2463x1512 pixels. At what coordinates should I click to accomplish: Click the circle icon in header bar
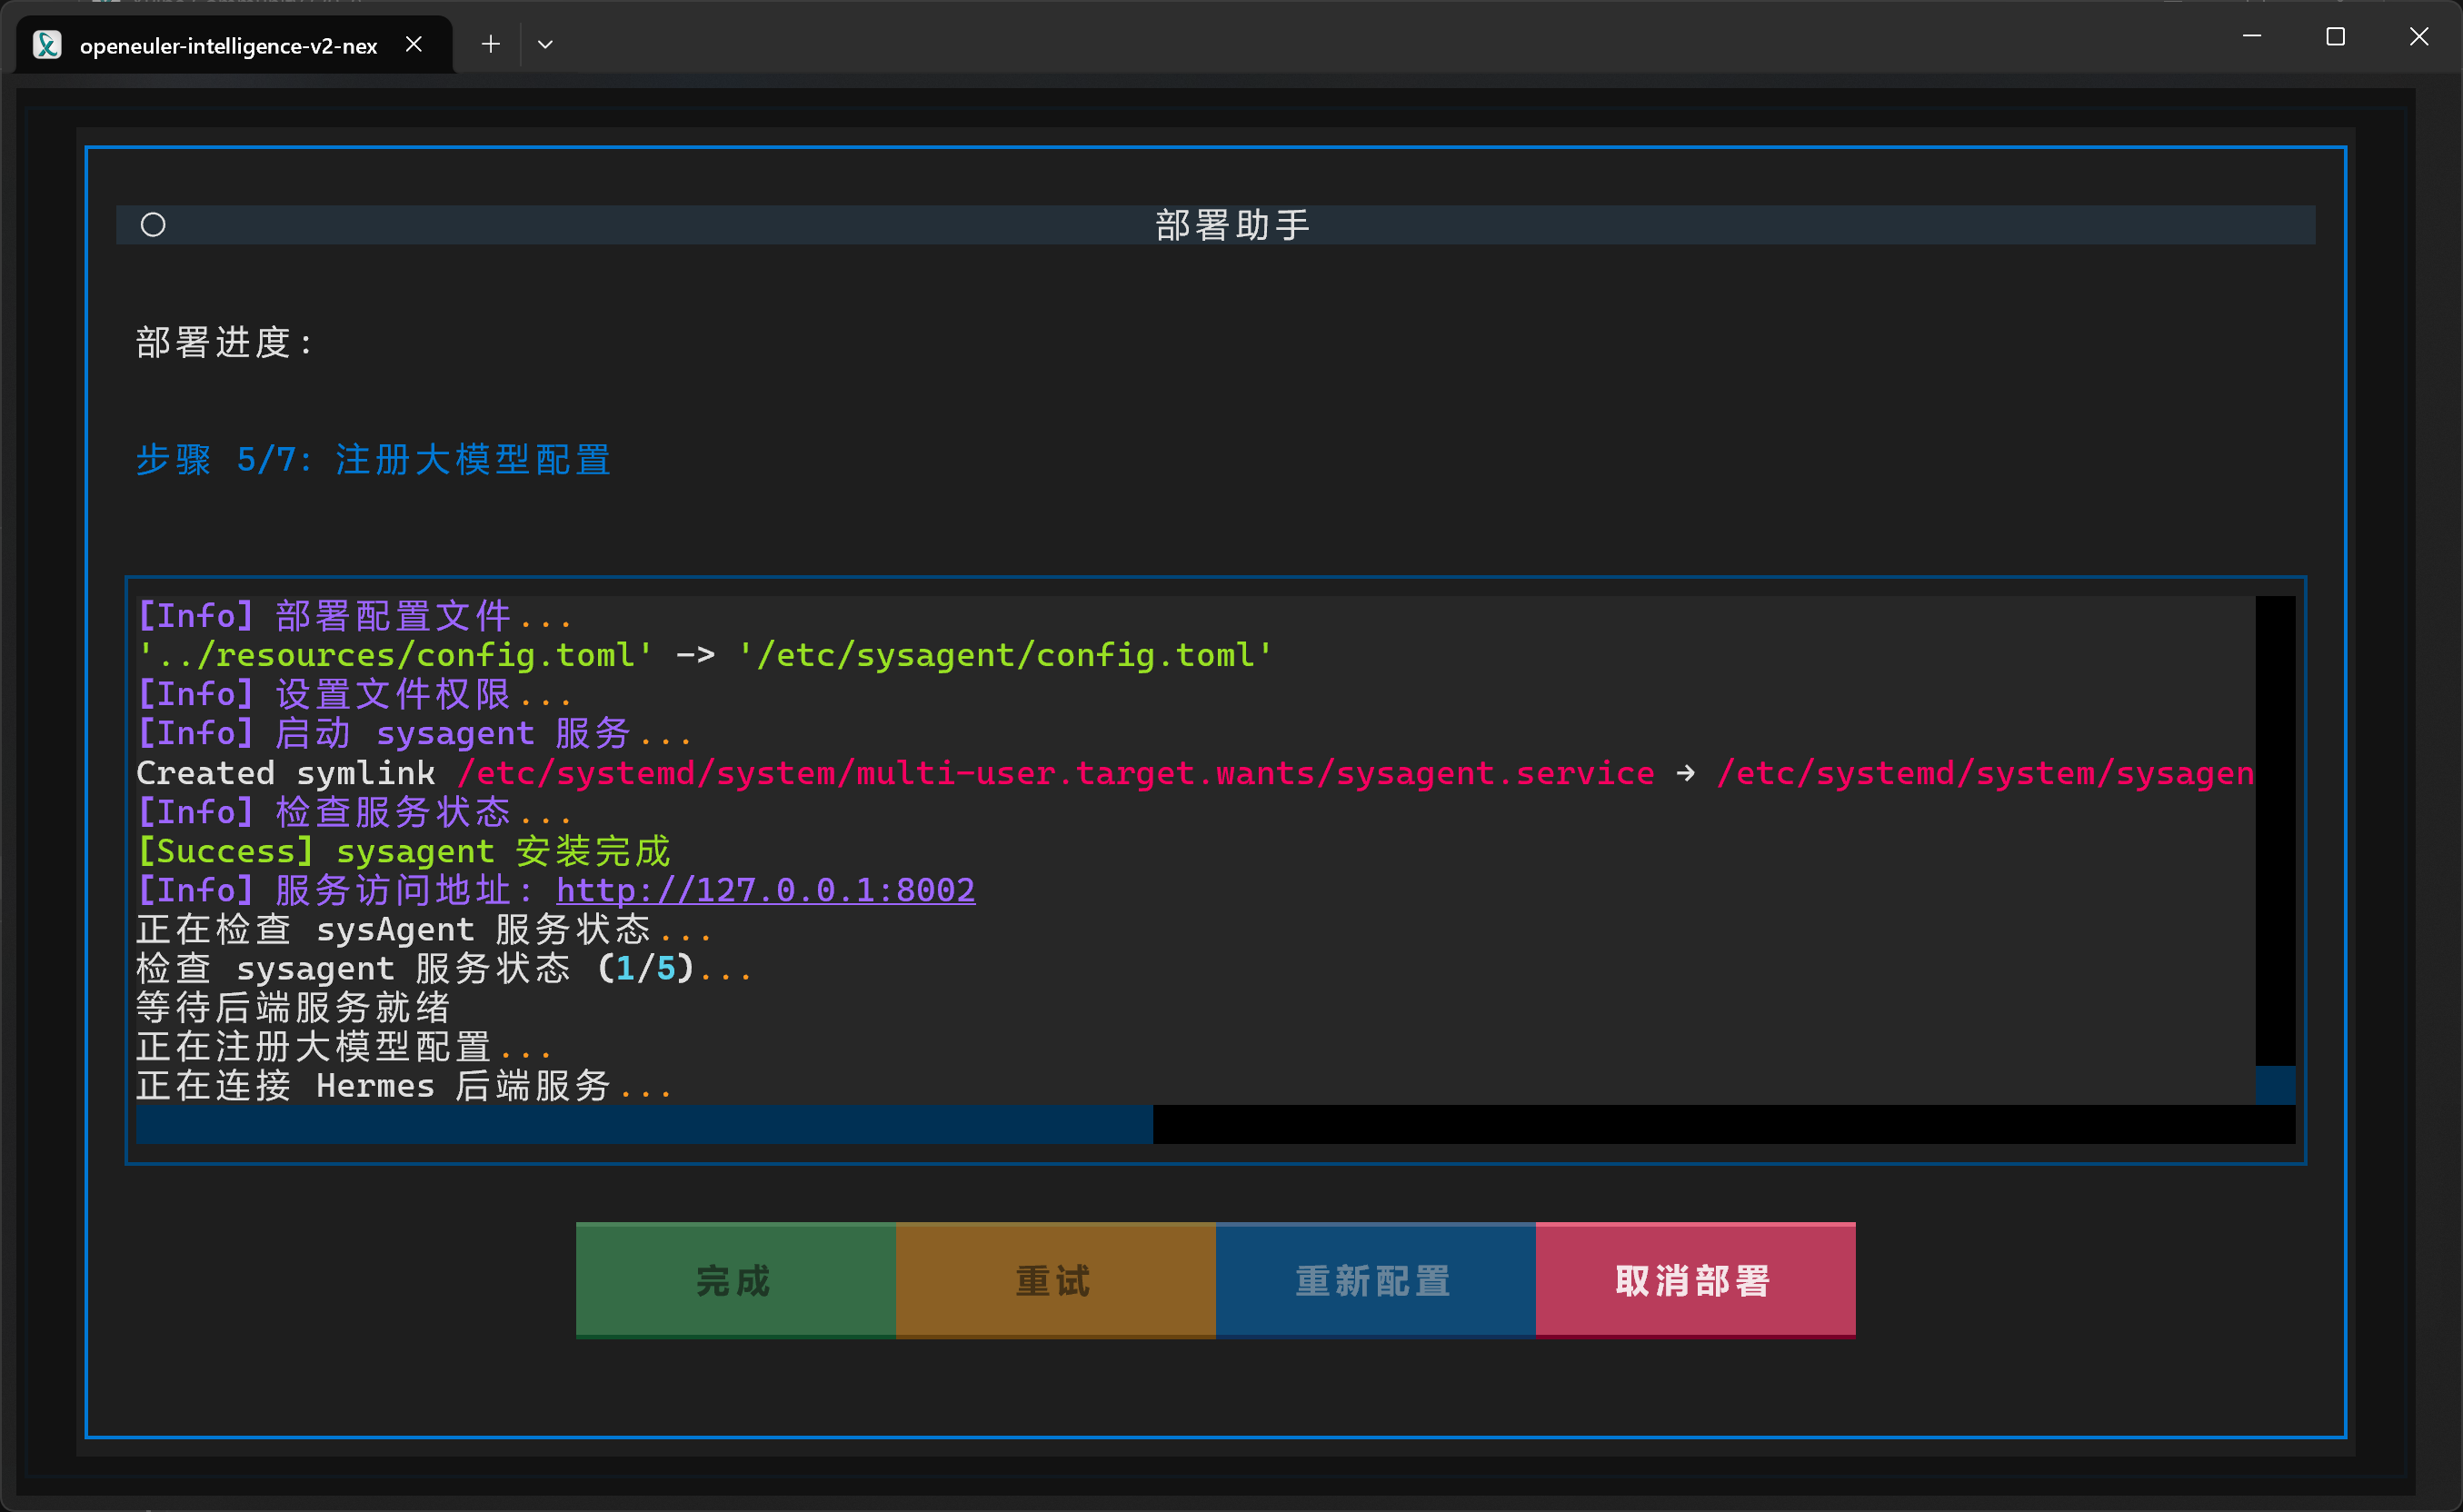pyautogui.click(x=153, y=225)
